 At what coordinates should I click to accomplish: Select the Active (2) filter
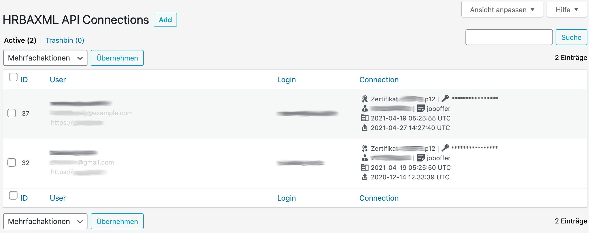pos(20,40)
